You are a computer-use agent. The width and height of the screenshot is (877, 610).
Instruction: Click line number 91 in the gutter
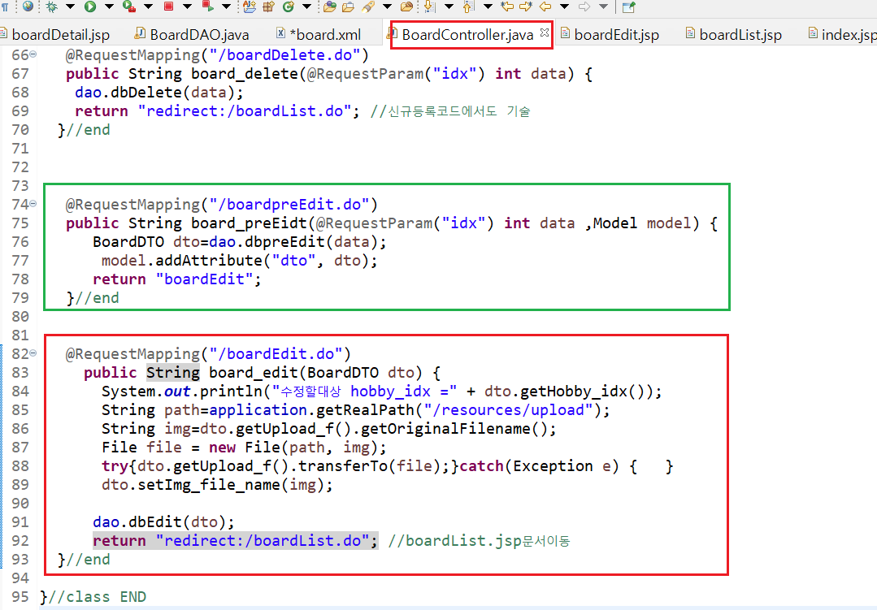[x=20, y=521]
